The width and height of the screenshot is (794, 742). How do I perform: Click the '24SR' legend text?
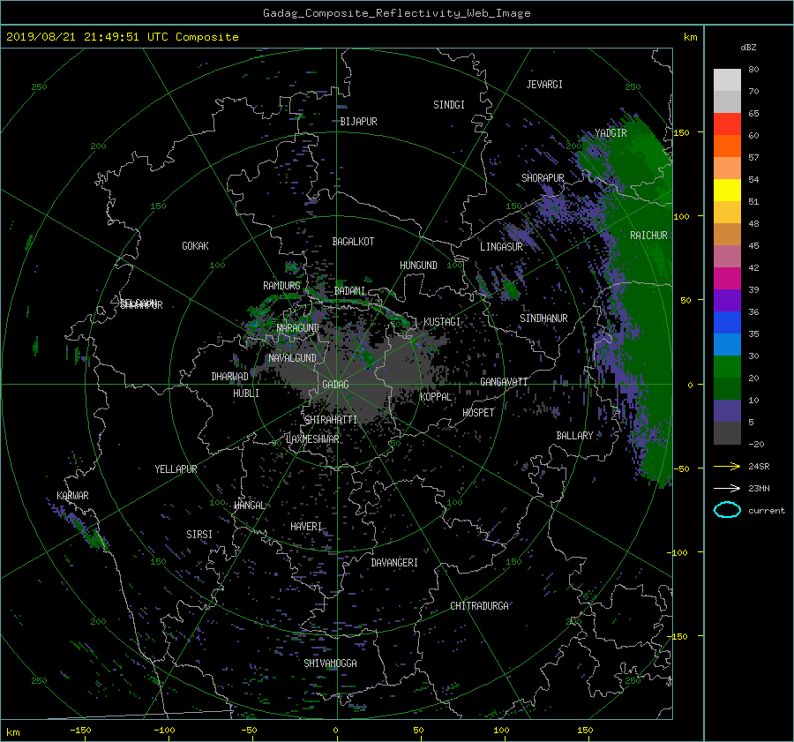tap(759, 466)
